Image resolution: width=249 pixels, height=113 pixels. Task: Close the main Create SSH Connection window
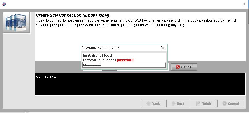click(x=244, y=4)
